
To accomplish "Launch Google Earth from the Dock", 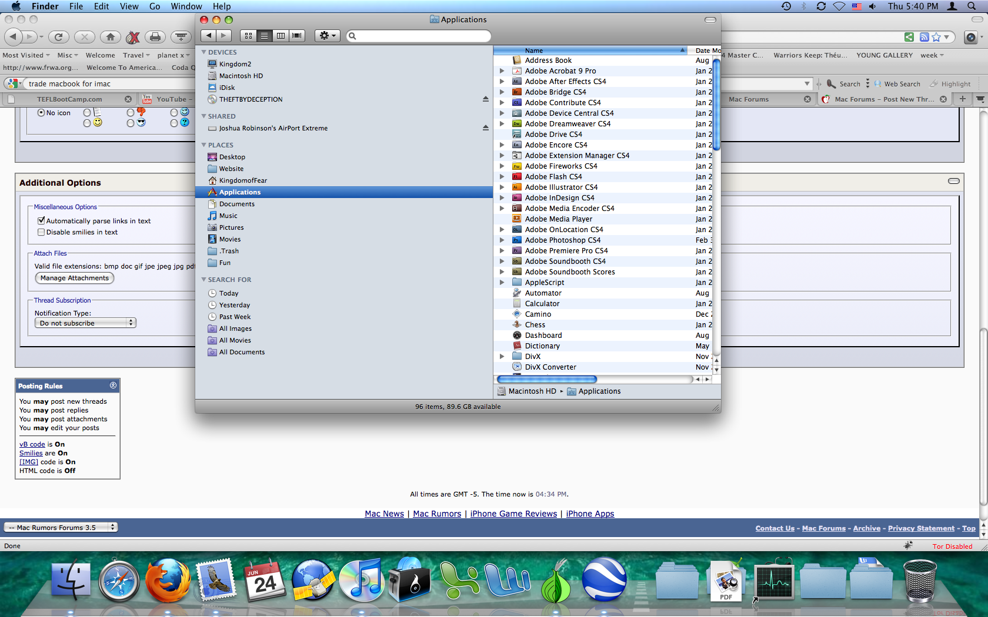I will point(604,579).
